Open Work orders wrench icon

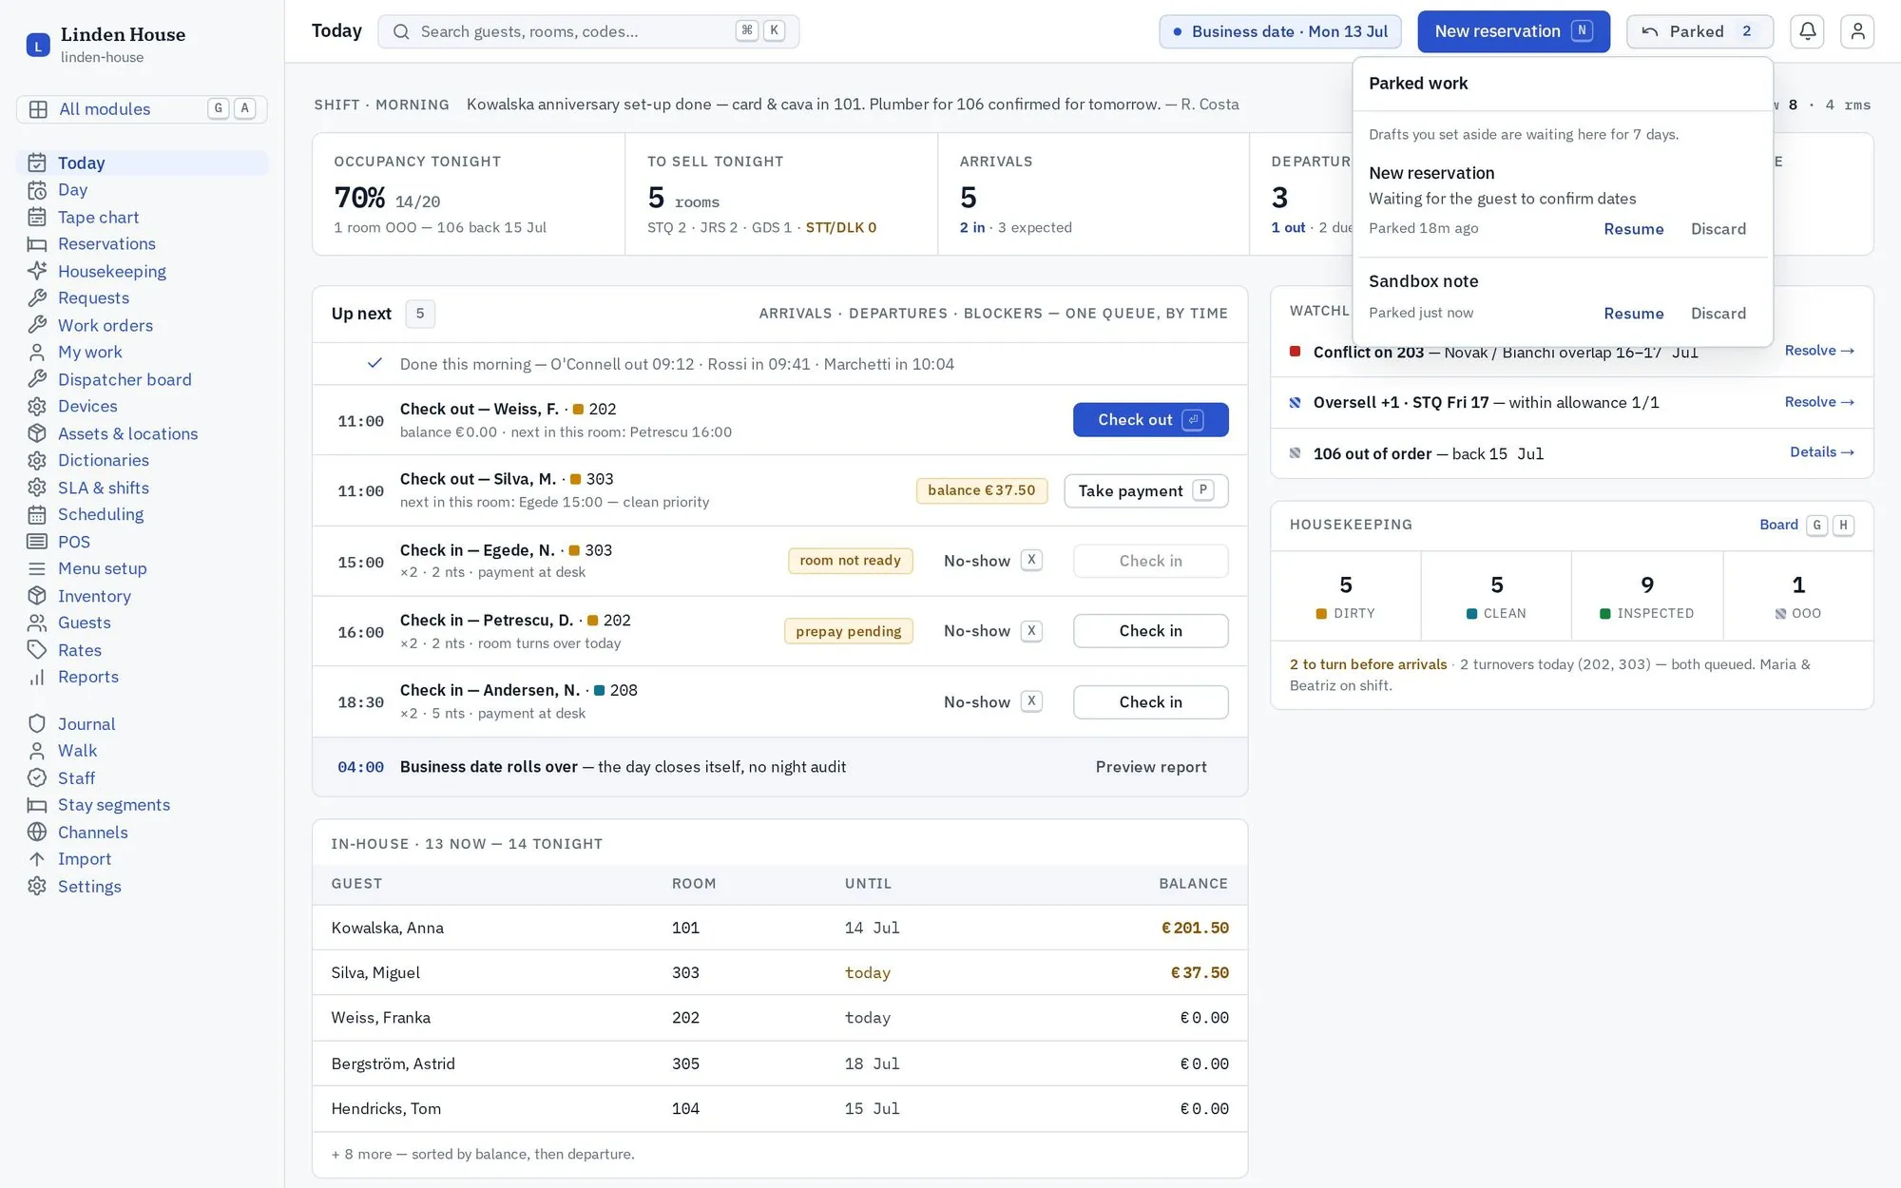[37, 325]
